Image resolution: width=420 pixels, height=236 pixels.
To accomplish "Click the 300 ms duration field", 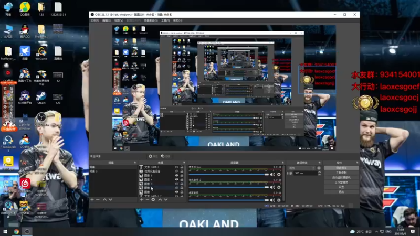I will [x=306, y=174].
